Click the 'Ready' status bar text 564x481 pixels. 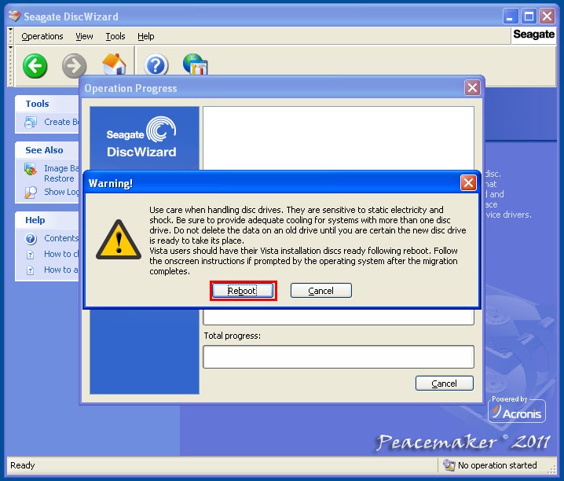click(22, 465)
